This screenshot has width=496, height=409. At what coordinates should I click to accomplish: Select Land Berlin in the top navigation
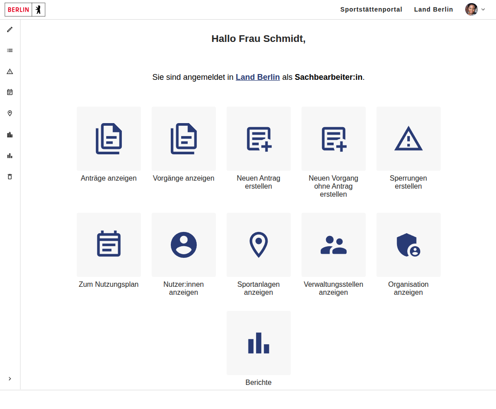click(x=433, y=9)
